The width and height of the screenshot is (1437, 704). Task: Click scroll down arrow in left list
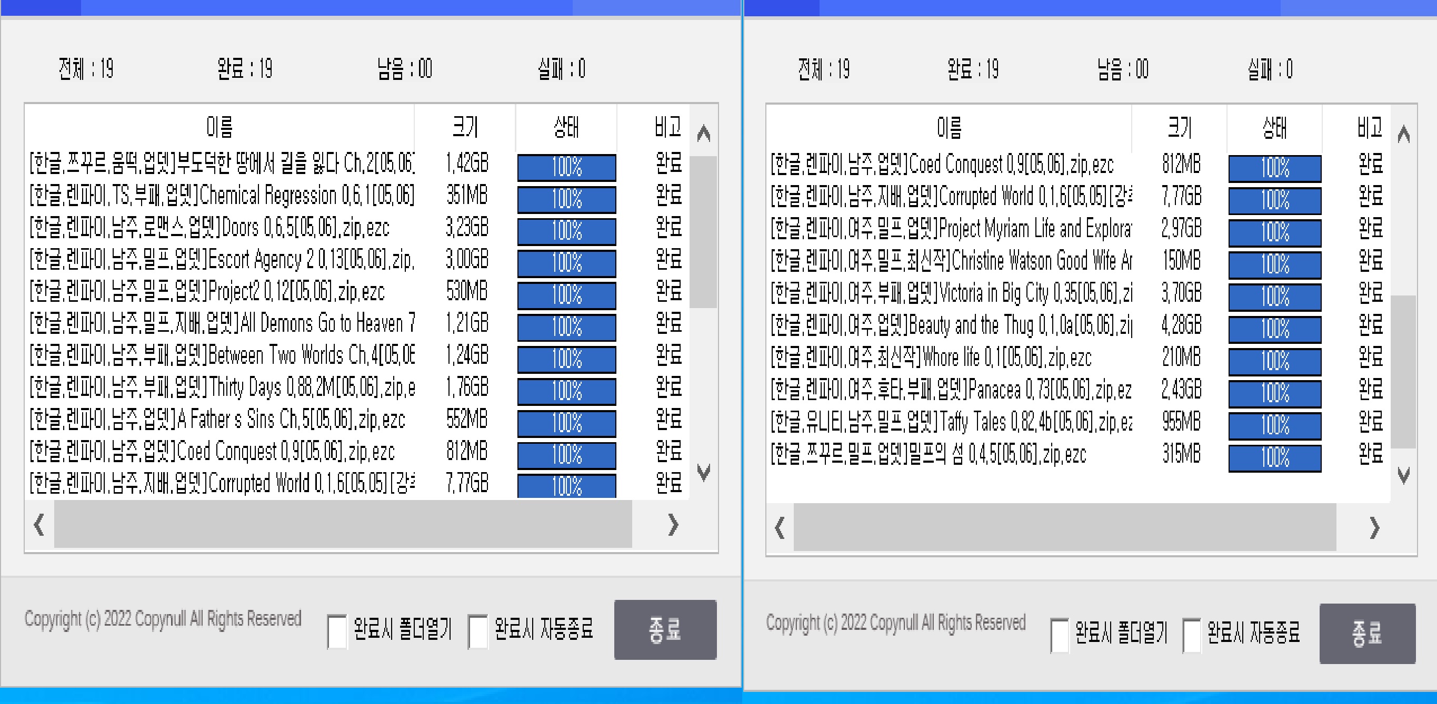(x=703, y=473)
